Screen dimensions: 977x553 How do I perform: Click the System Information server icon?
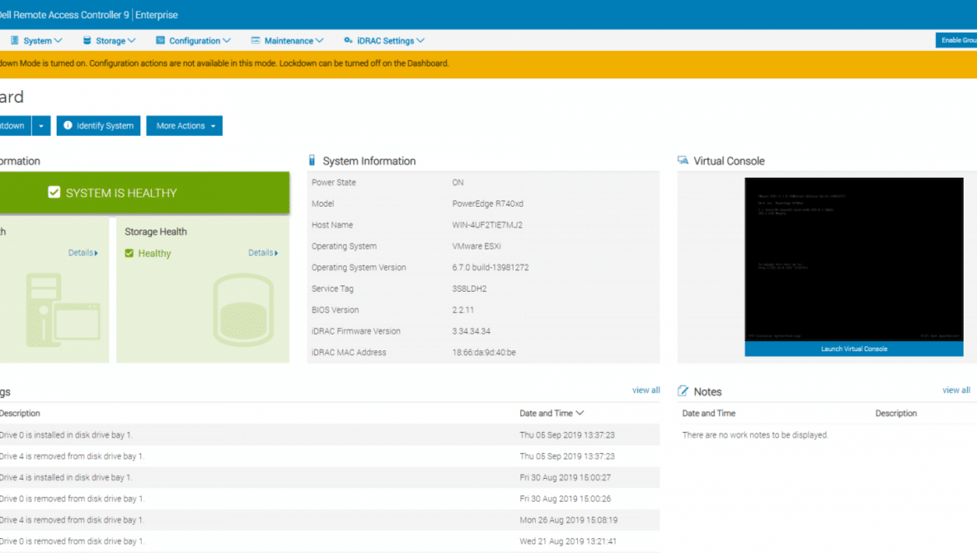[x=312, y=160]
